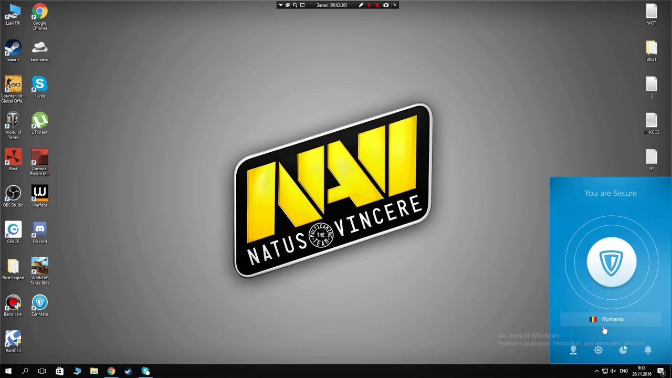Open the Action Center notification icon
Viewport: 672px width, 378px height.
click(661, 371)
